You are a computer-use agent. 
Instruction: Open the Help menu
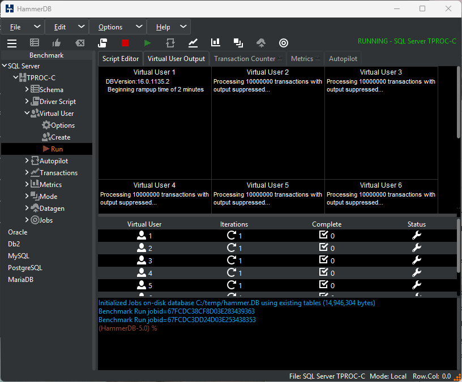click(163, 27)
